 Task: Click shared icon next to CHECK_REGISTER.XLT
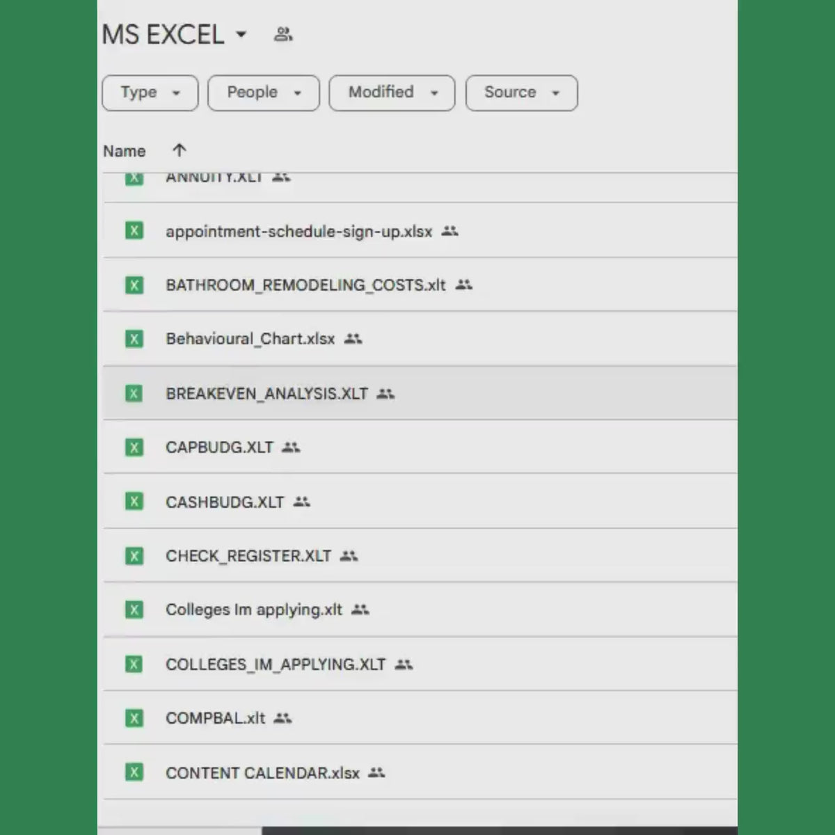click(349, 556)
